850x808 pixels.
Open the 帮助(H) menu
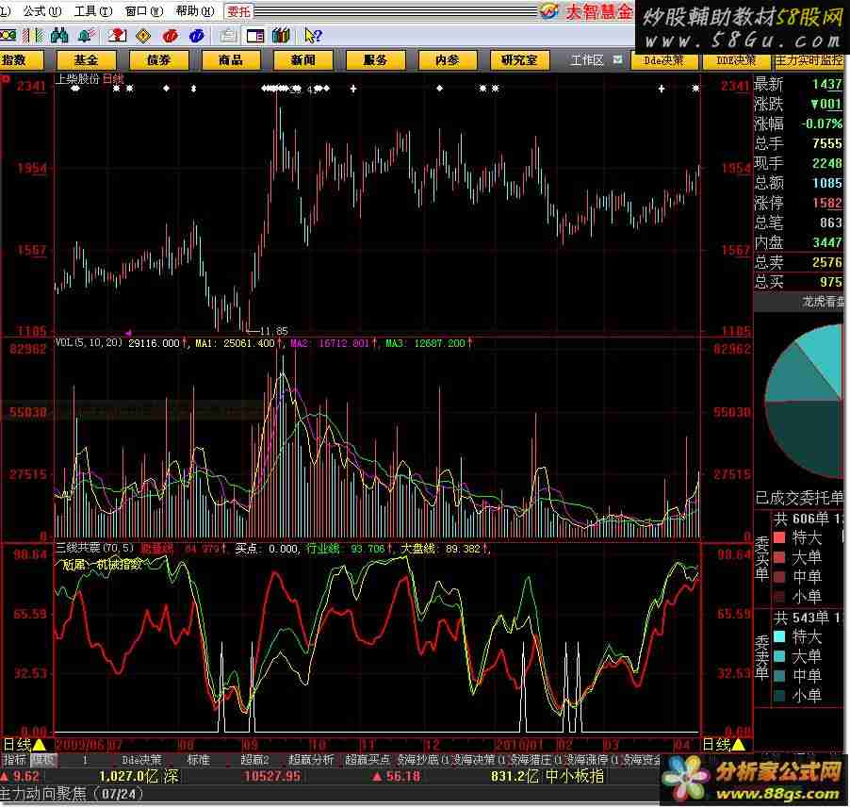coord(193,11)
